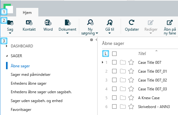
Task: Click the Word document icon
Action: pyautogui.click(x=48, y=22)
